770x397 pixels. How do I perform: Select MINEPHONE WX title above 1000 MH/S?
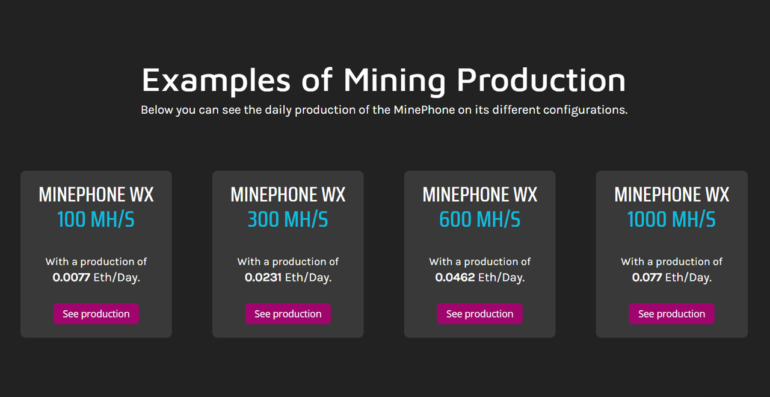(x=671, y=195)
